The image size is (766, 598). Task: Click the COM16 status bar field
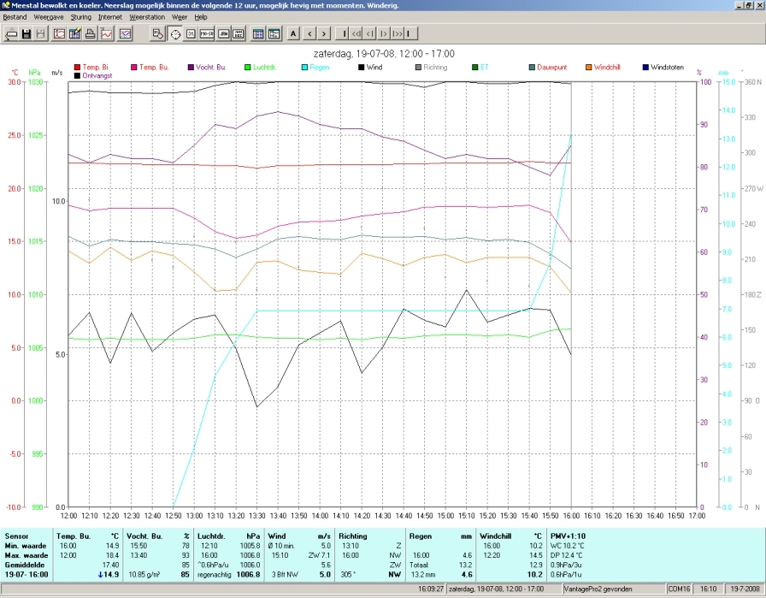(x=678, y=589)
